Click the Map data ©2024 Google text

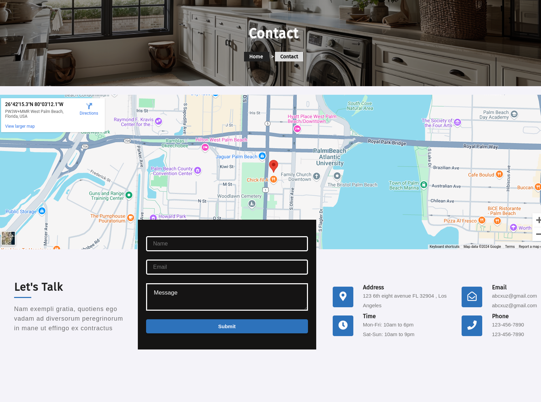click(482, 246)
